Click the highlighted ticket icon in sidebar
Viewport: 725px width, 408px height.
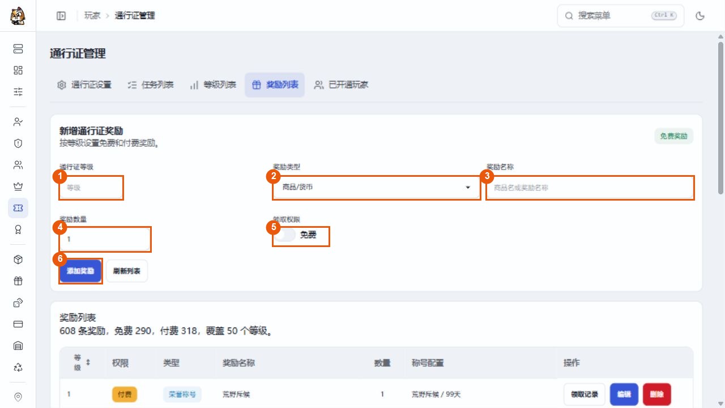18,208
